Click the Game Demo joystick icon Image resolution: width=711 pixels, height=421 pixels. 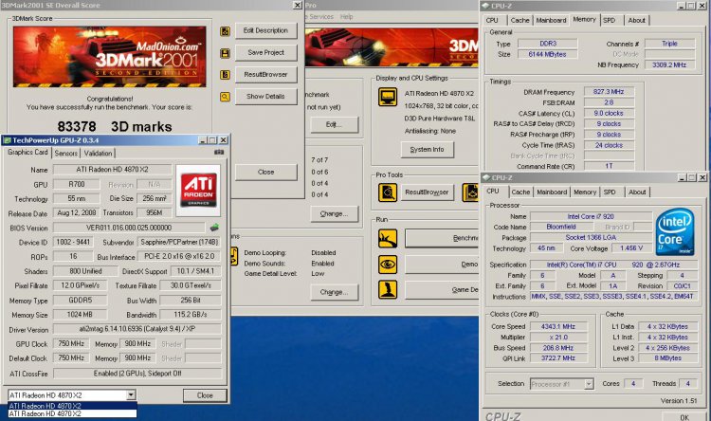(x=388, y=290)
